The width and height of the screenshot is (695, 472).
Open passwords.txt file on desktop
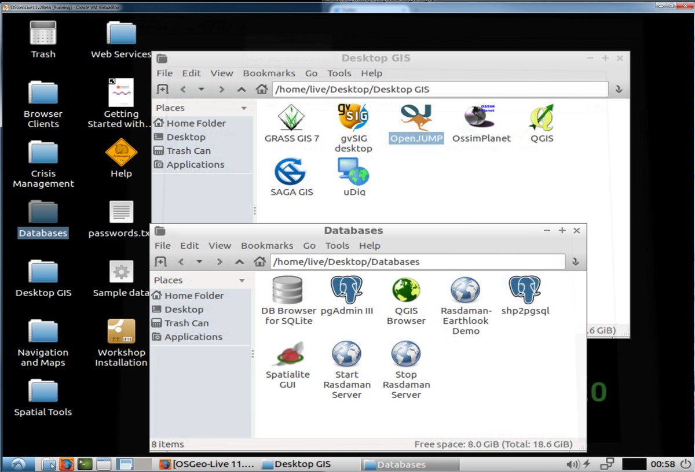(121, 213)
